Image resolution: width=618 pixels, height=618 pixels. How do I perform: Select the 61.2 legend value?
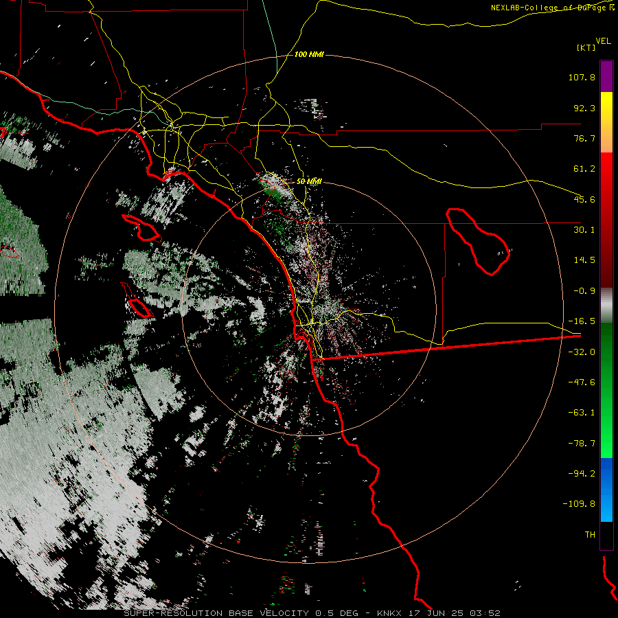pos(584,169)
